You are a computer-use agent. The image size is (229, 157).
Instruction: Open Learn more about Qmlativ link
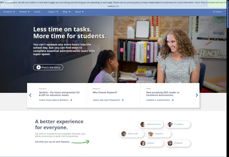pos(55,100)
